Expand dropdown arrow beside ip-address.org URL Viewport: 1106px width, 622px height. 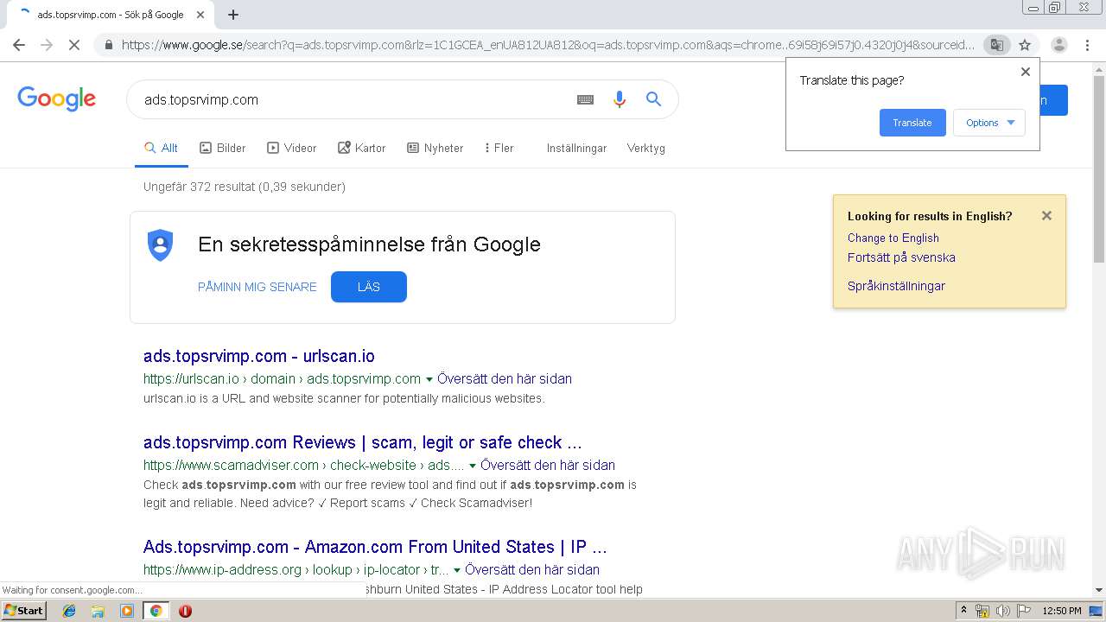(x=457, y=570)
